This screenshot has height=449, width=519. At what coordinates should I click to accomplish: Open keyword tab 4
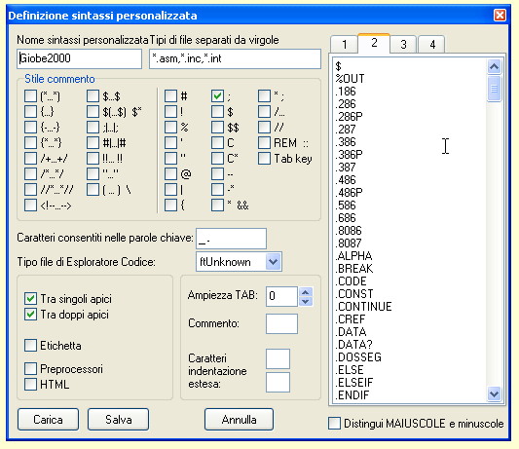pyautogui.click(x=432, y=45)
